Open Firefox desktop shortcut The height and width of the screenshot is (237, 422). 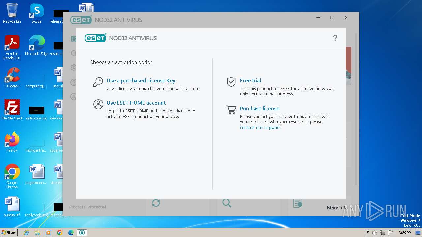12,142
